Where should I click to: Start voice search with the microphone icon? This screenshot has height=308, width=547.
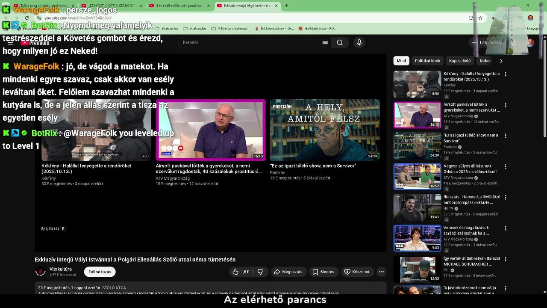coord(359,42)
